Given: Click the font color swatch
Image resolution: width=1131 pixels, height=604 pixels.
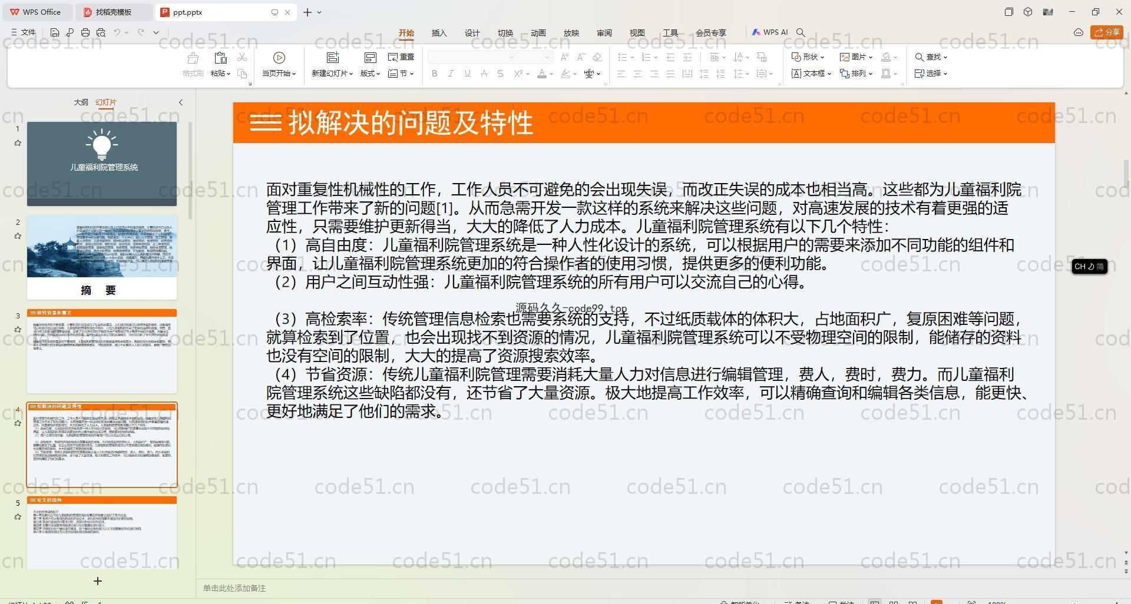Looking at the screenshot, I should click(542, 74).
